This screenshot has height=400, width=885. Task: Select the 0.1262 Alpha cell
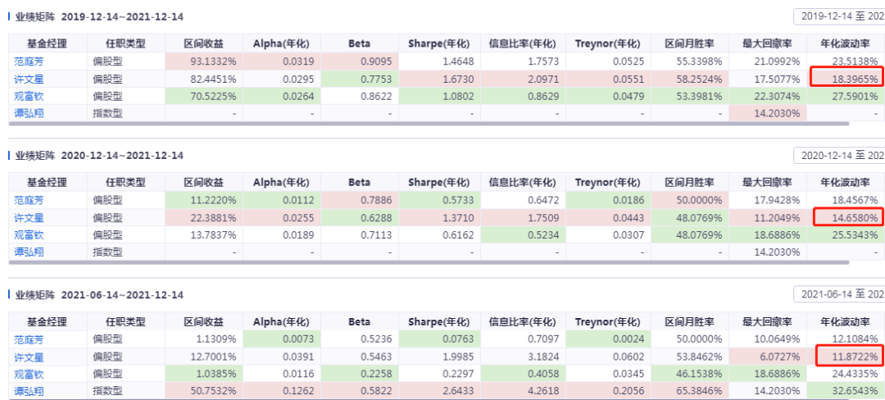pos(282,392)
